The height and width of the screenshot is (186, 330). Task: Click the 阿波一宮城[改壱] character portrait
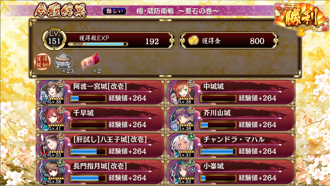tap(52, 92)
